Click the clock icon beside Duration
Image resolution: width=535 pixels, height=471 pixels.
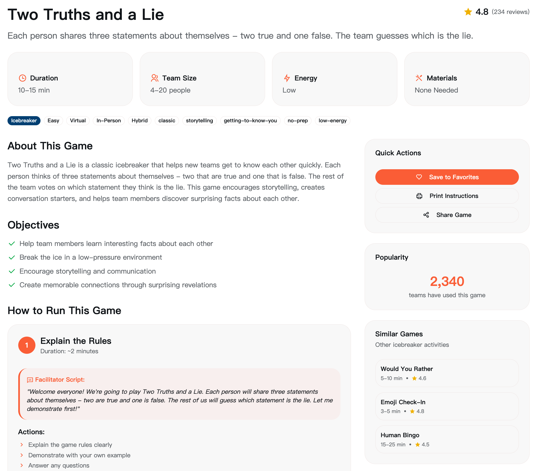click(x=23, y=78)
